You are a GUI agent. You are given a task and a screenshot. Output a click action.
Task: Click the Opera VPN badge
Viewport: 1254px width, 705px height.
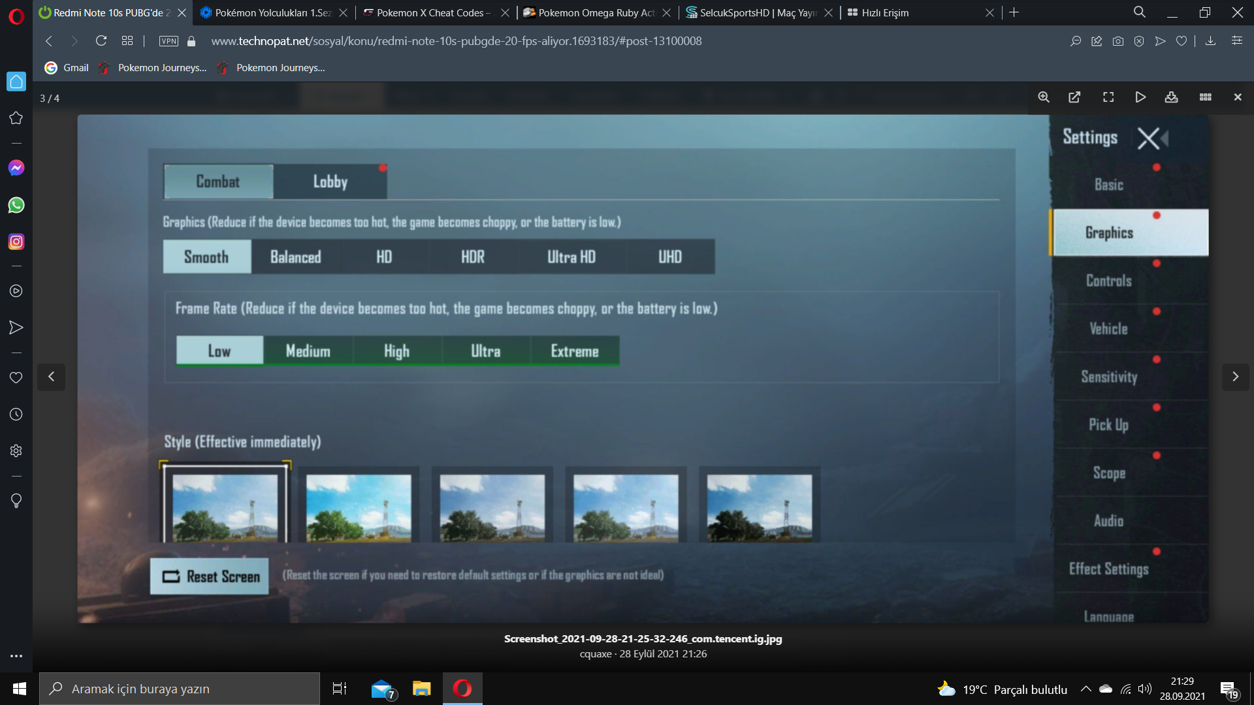tap(169, 41)
